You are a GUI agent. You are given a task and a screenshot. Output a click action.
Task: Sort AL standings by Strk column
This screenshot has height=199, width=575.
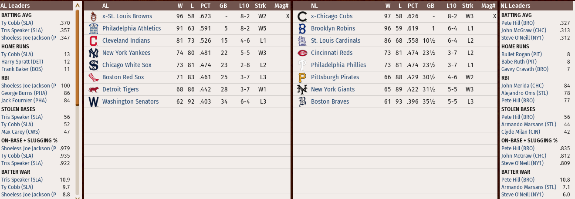pyautogui.click(x=260, y=6)
